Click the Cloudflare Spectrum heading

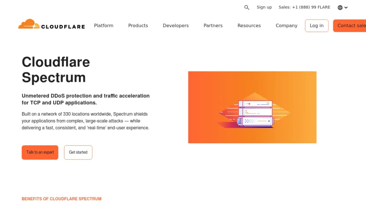(56, 69)
